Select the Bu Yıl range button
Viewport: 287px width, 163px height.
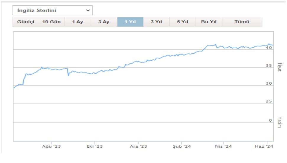pos(209,22)
